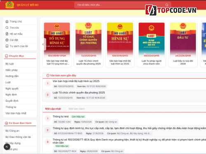Open Luật Đầu tư 24/2026/QH16 cover
The width and height of the screenshot is (206, 154).
click(x=183, y=40)
